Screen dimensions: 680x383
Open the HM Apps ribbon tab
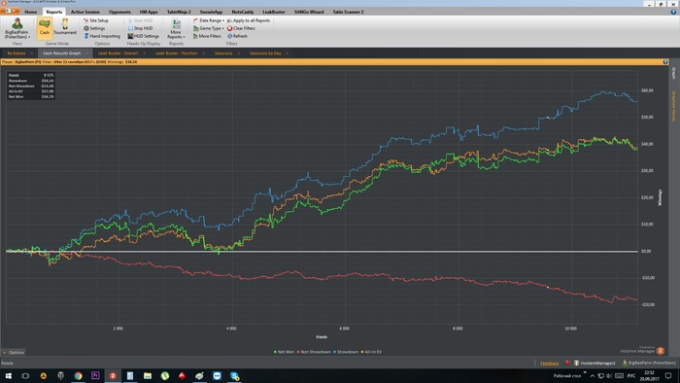tap(149, 12)
